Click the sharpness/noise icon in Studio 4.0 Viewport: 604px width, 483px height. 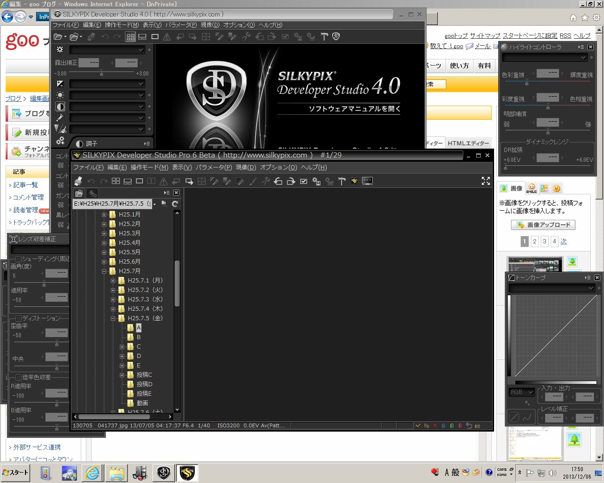pyautogui.click(x=60, y=129)
